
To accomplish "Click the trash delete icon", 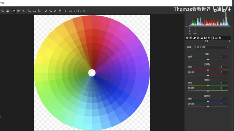I will pos(84,11).
